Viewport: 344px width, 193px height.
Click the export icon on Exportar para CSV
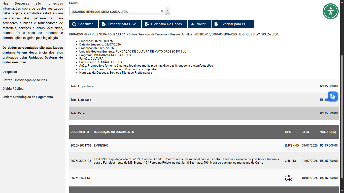[104, 24]
